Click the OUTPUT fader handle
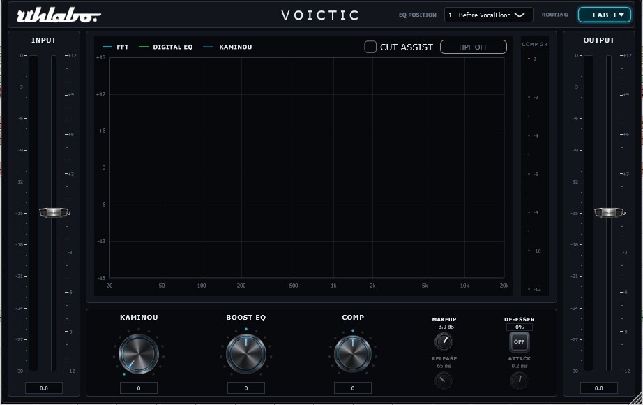The width and height of the screenshot is (643, 405). (609, 213)
